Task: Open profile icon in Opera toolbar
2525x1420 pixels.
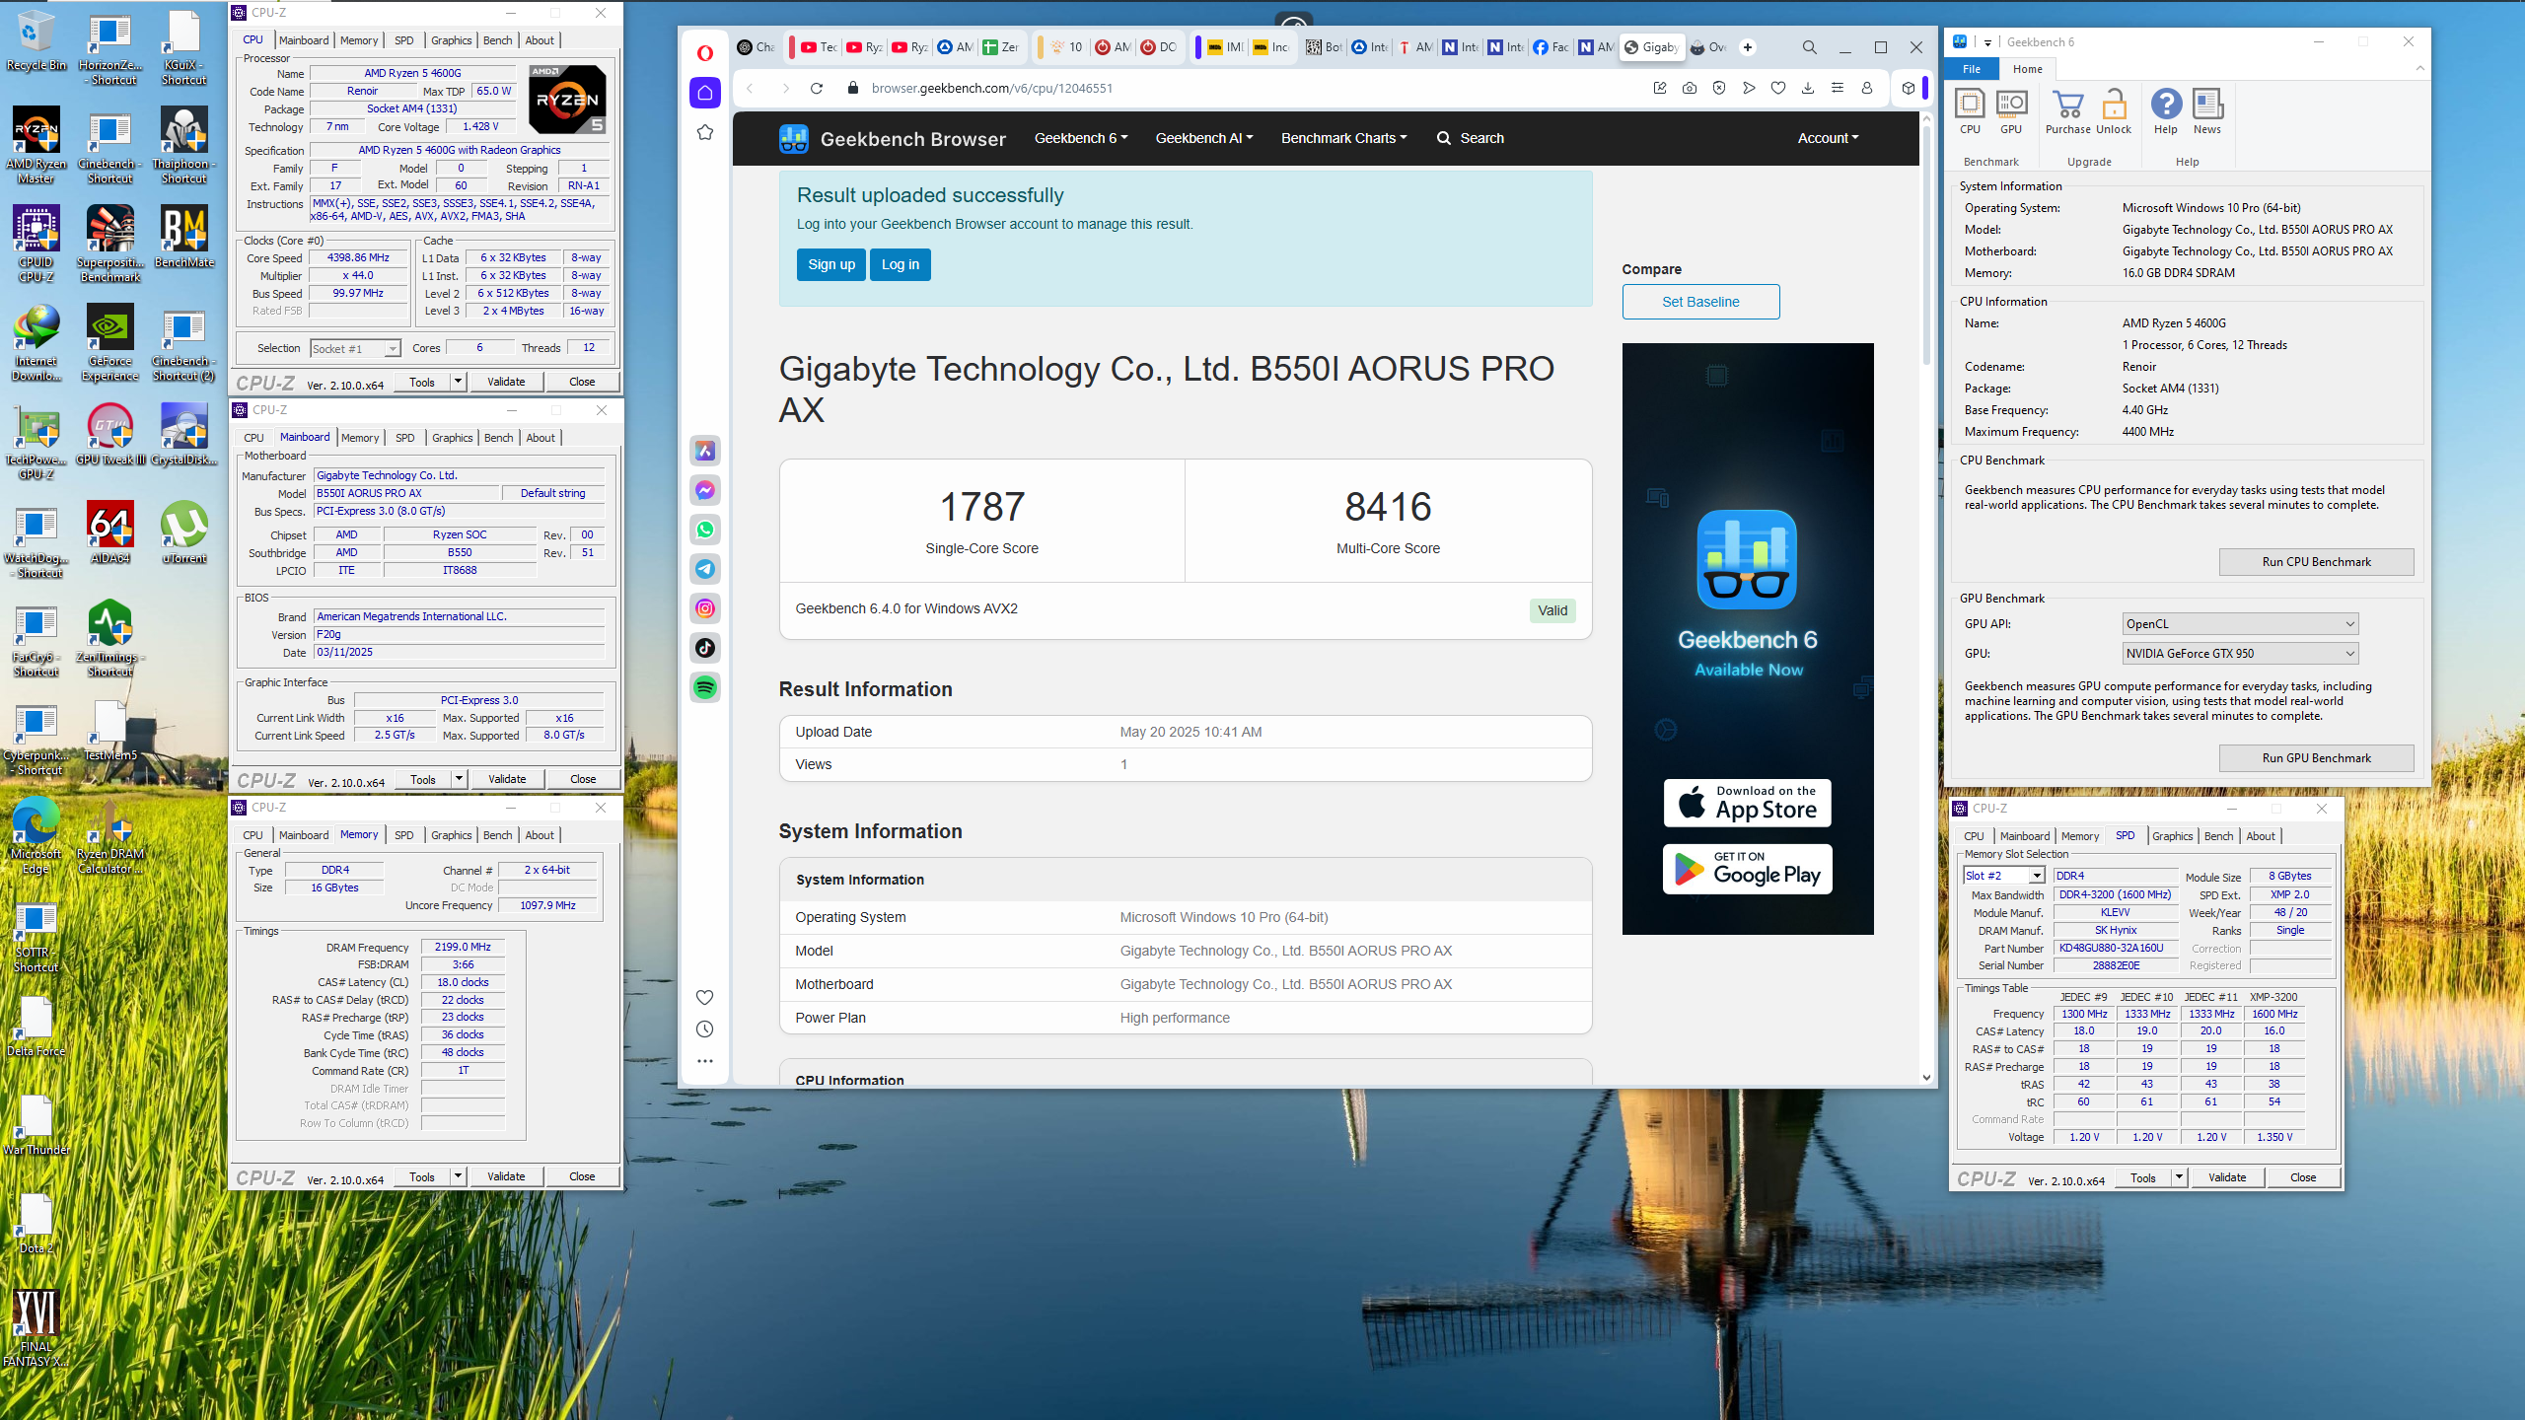Action: coord(1867,88)
